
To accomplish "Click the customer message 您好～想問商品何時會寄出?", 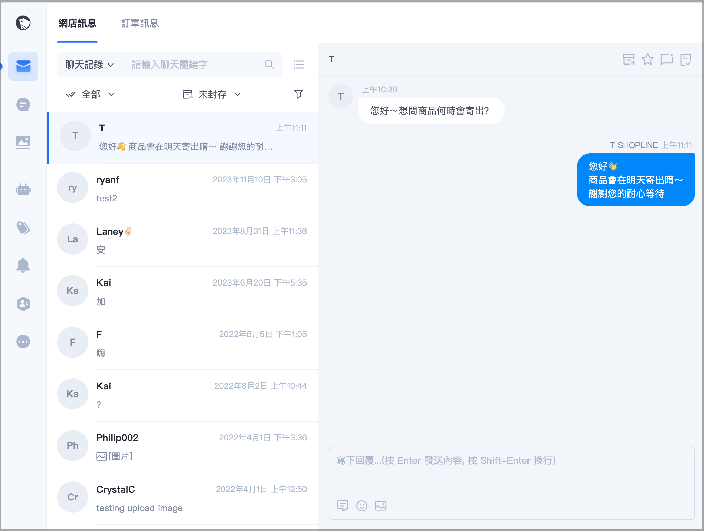I will tap(431, 111).
